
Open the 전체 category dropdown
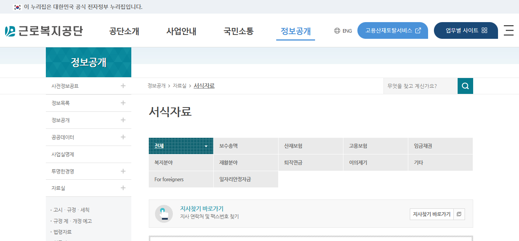[206, 146]
